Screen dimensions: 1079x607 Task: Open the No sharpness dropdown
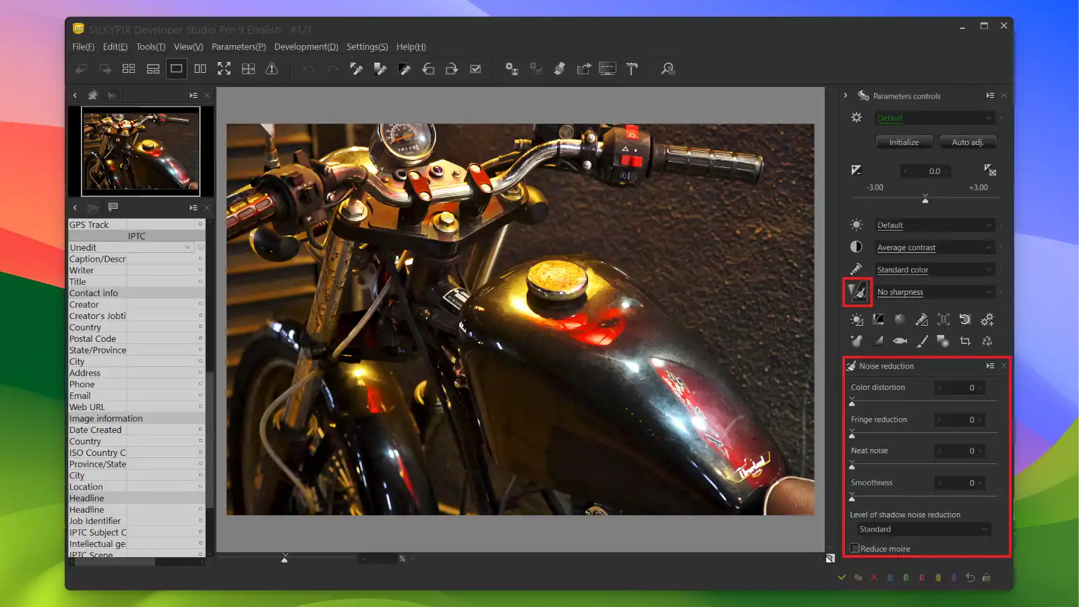(x=935, y=291)
